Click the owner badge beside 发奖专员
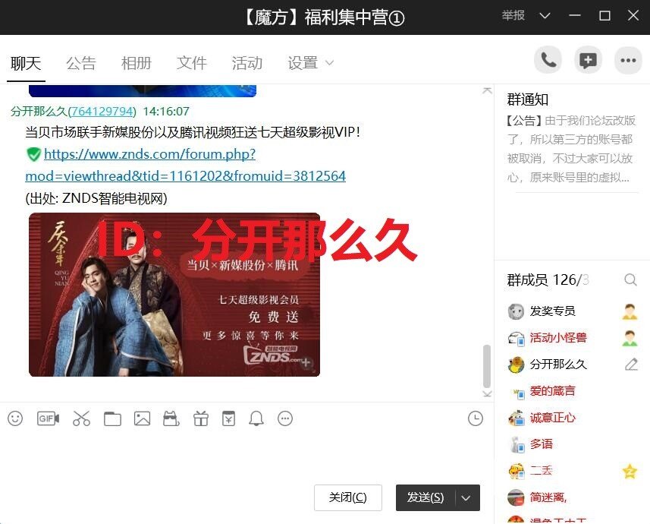Viewport: 650px width, 524px height. (x=630, y=311)
